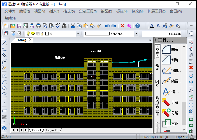This screenshot has height=140, width=197.
Task: Click the Chamfer (倒角) tool
Action: pos(170,60)
